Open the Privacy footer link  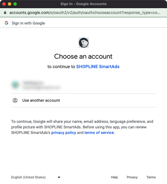click(132, 177)
